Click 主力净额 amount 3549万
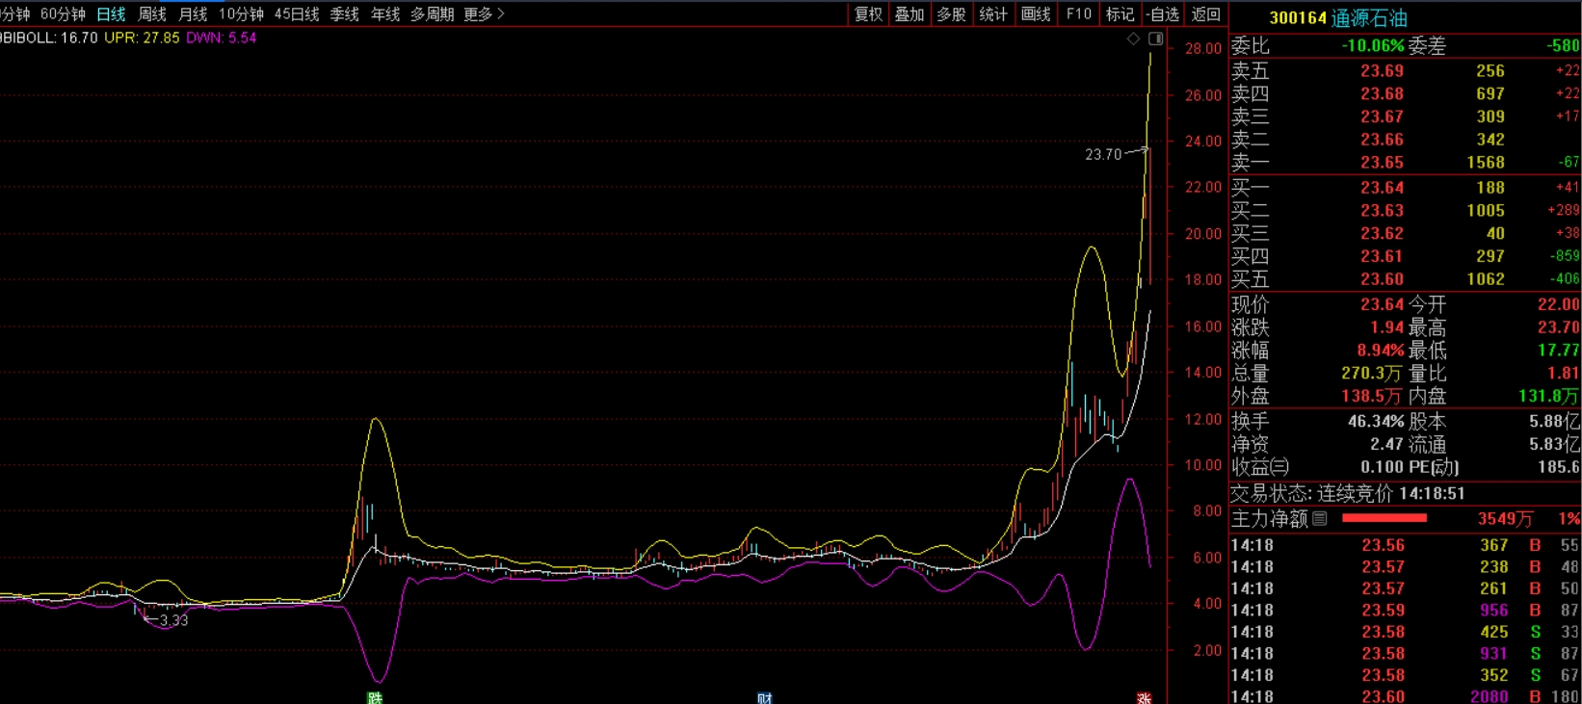Viewport: 1582px width, 704px height. (x=1505, y=519)
